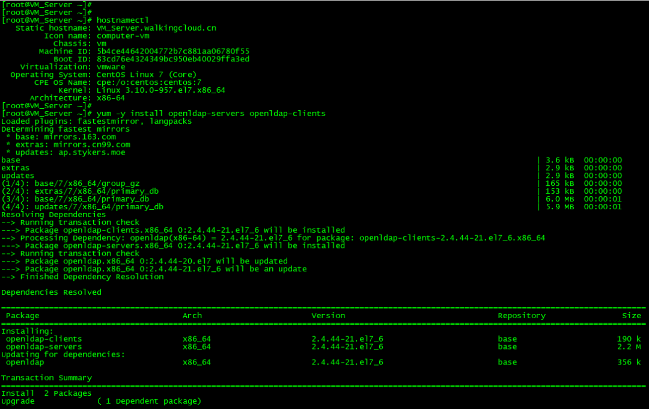The height and width of the screenshot is (409, 649).
Task: Click the Repository column header
Action: tap(522, 316)
